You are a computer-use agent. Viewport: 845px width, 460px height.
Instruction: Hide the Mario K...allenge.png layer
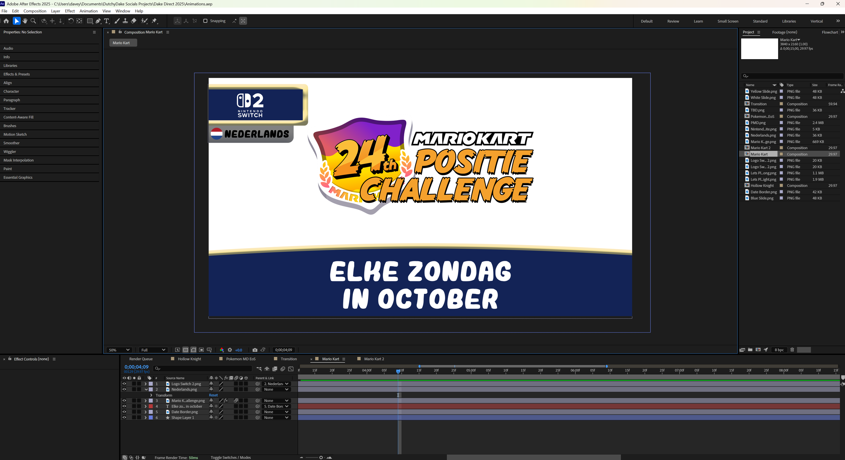(124, 401)
